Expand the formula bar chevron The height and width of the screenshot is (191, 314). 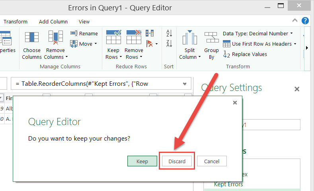[184, 84]
